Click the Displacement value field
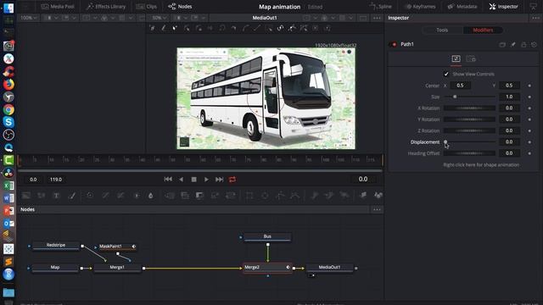The height and width of the screenshot is (305, 543). click(509, 141)
